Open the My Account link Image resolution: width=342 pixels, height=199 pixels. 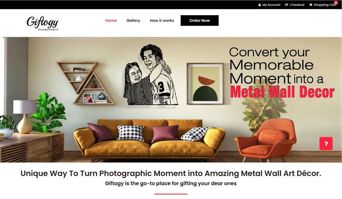coord(271,5)
